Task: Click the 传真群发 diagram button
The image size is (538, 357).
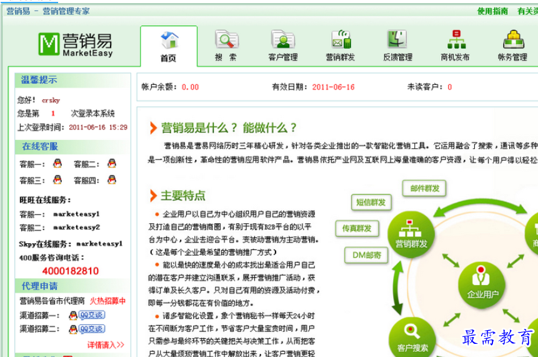Action: (357, 229)
